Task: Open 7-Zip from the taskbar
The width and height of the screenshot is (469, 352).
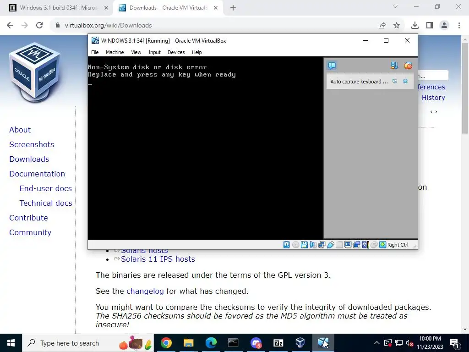Action: point(278,343)
